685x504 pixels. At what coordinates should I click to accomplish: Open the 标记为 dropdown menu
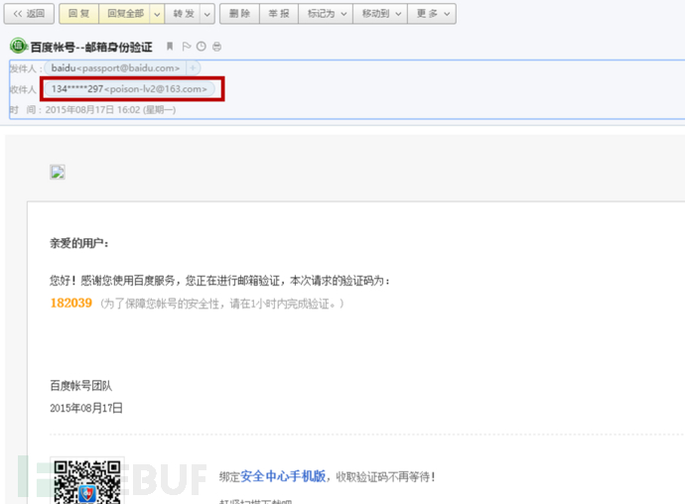click(326, 14)
